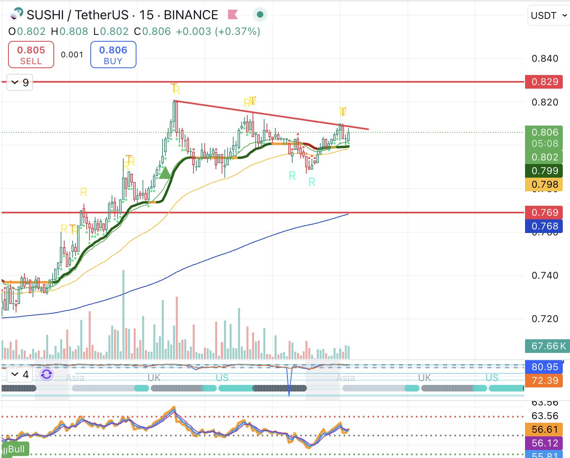The width and height of the screenshot is (570, 458).
Task: Click the 0.001 spread value
Action: coord(72,55)
